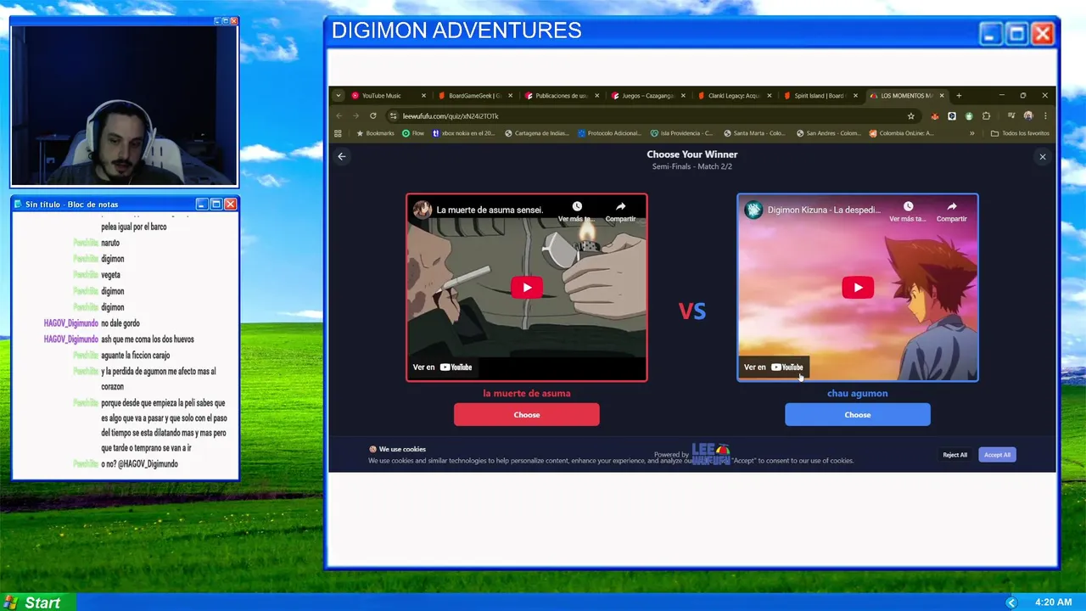Viewport: 1086px width, 611px height.
Task: Play the Asuma sensei video
Action: pos(526,288)
